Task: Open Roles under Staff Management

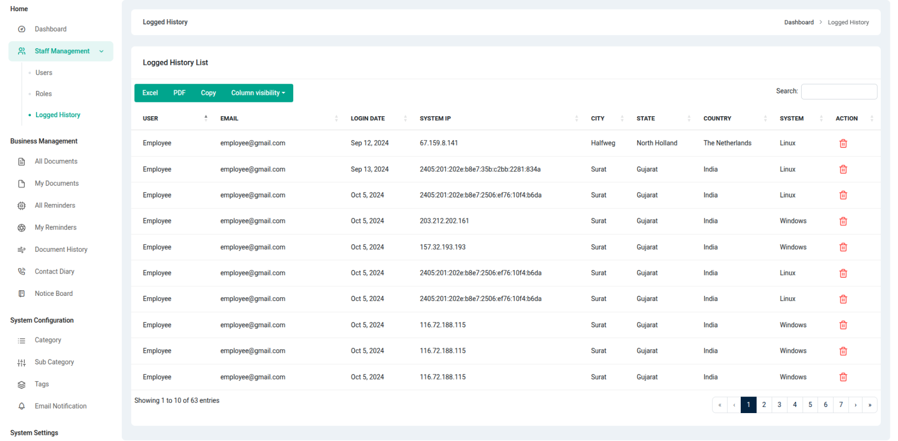Action: (x=44, y=94)
